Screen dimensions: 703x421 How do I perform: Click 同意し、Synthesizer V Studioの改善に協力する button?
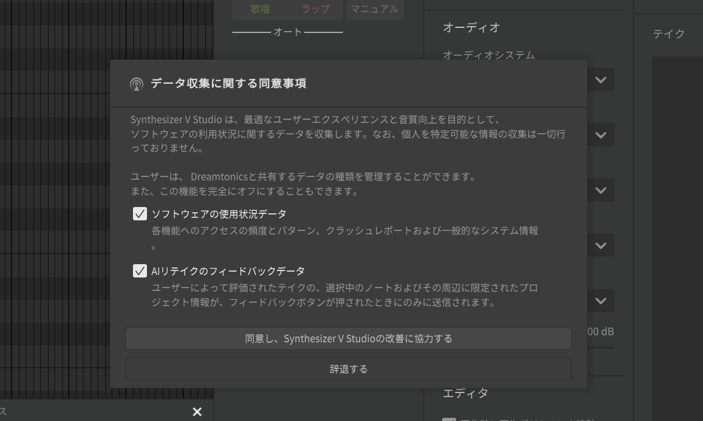(349, 338)
